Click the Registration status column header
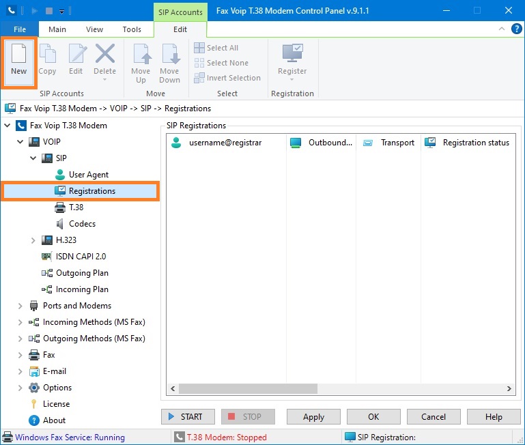The image size is (525, 445). (468, 143)
